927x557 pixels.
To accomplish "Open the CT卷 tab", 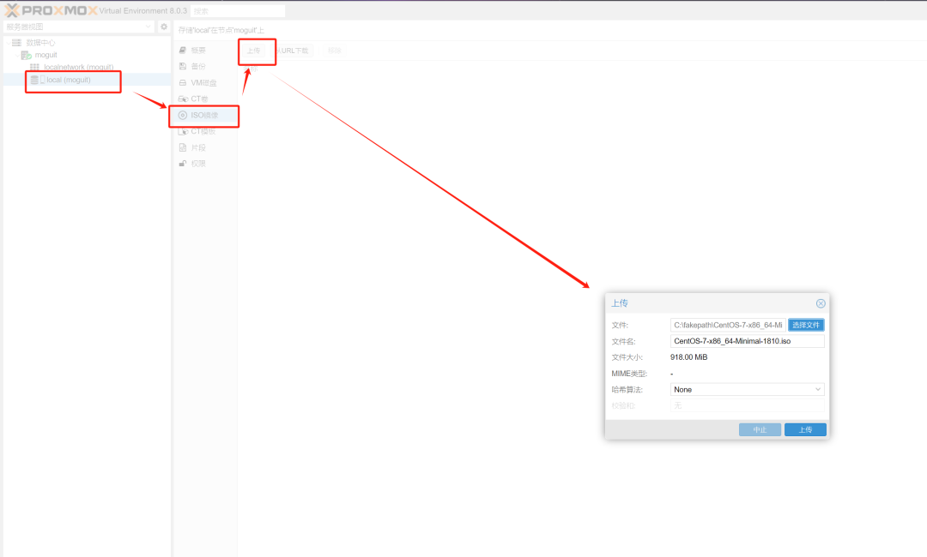I will pos(204,99).
